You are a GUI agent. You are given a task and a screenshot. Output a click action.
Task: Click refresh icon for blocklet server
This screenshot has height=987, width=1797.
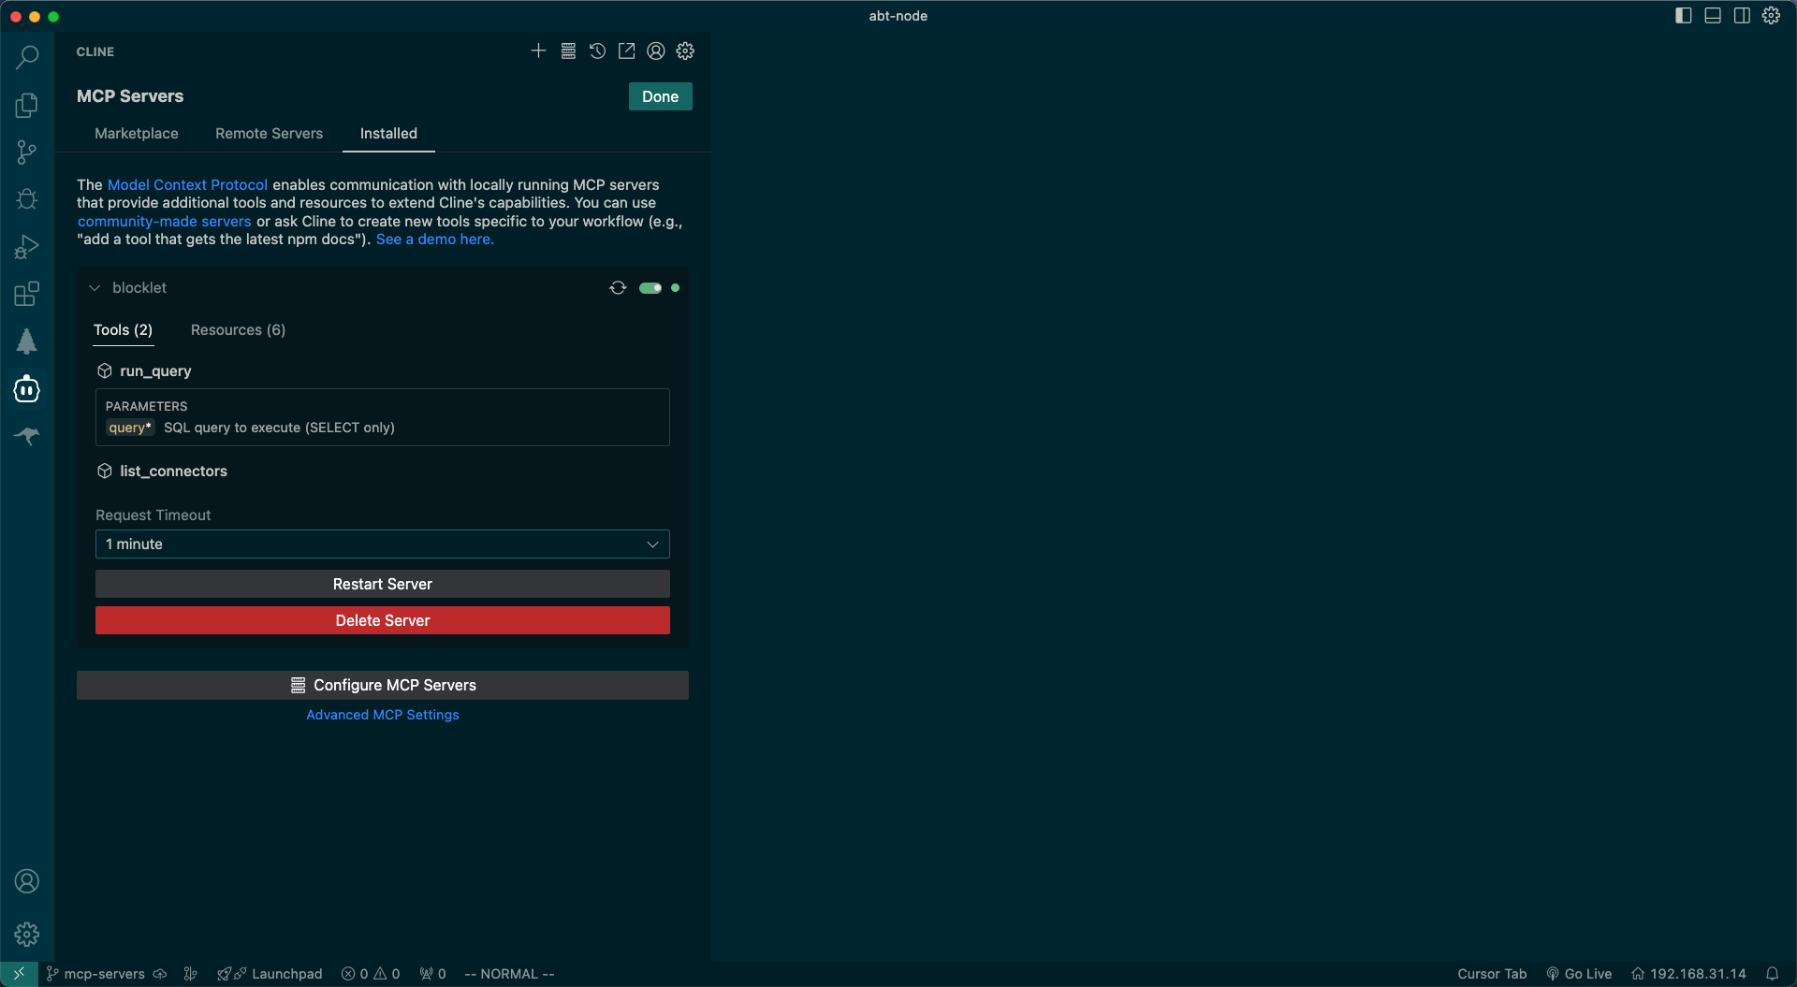tap(618, 288)
